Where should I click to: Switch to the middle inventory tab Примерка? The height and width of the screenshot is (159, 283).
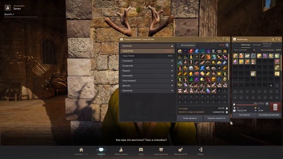coord(256,45)
